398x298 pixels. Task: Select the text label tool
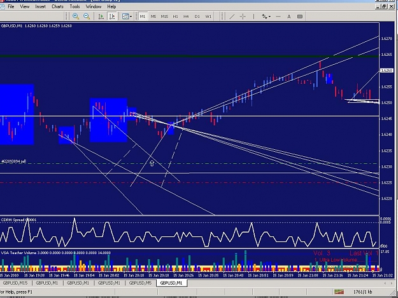point(300,17)
